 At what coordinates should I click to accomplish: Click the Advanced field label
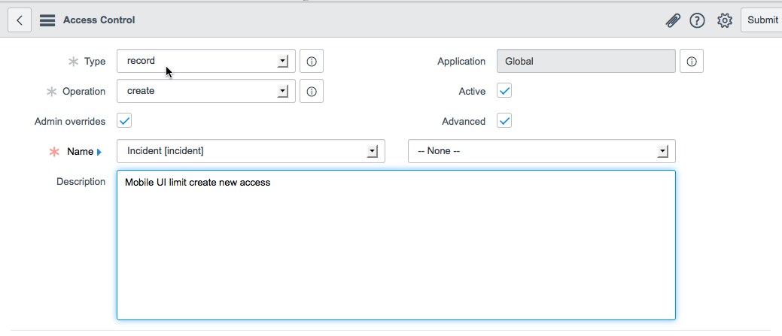(x=464, y=122)
